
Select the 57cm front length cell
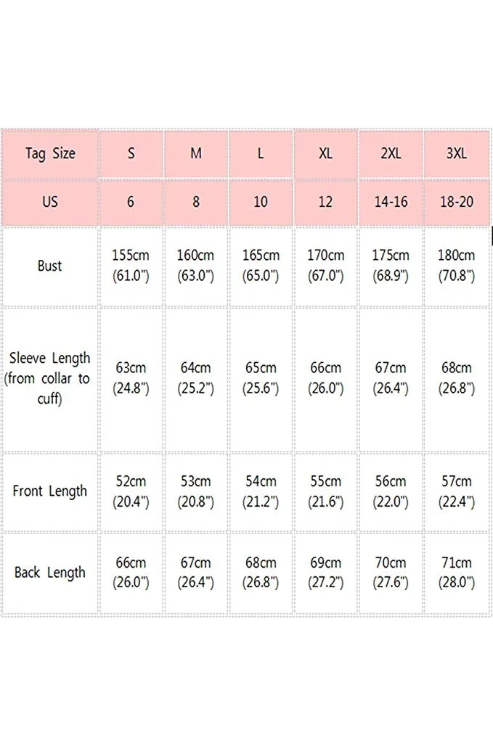coord(457,491)
